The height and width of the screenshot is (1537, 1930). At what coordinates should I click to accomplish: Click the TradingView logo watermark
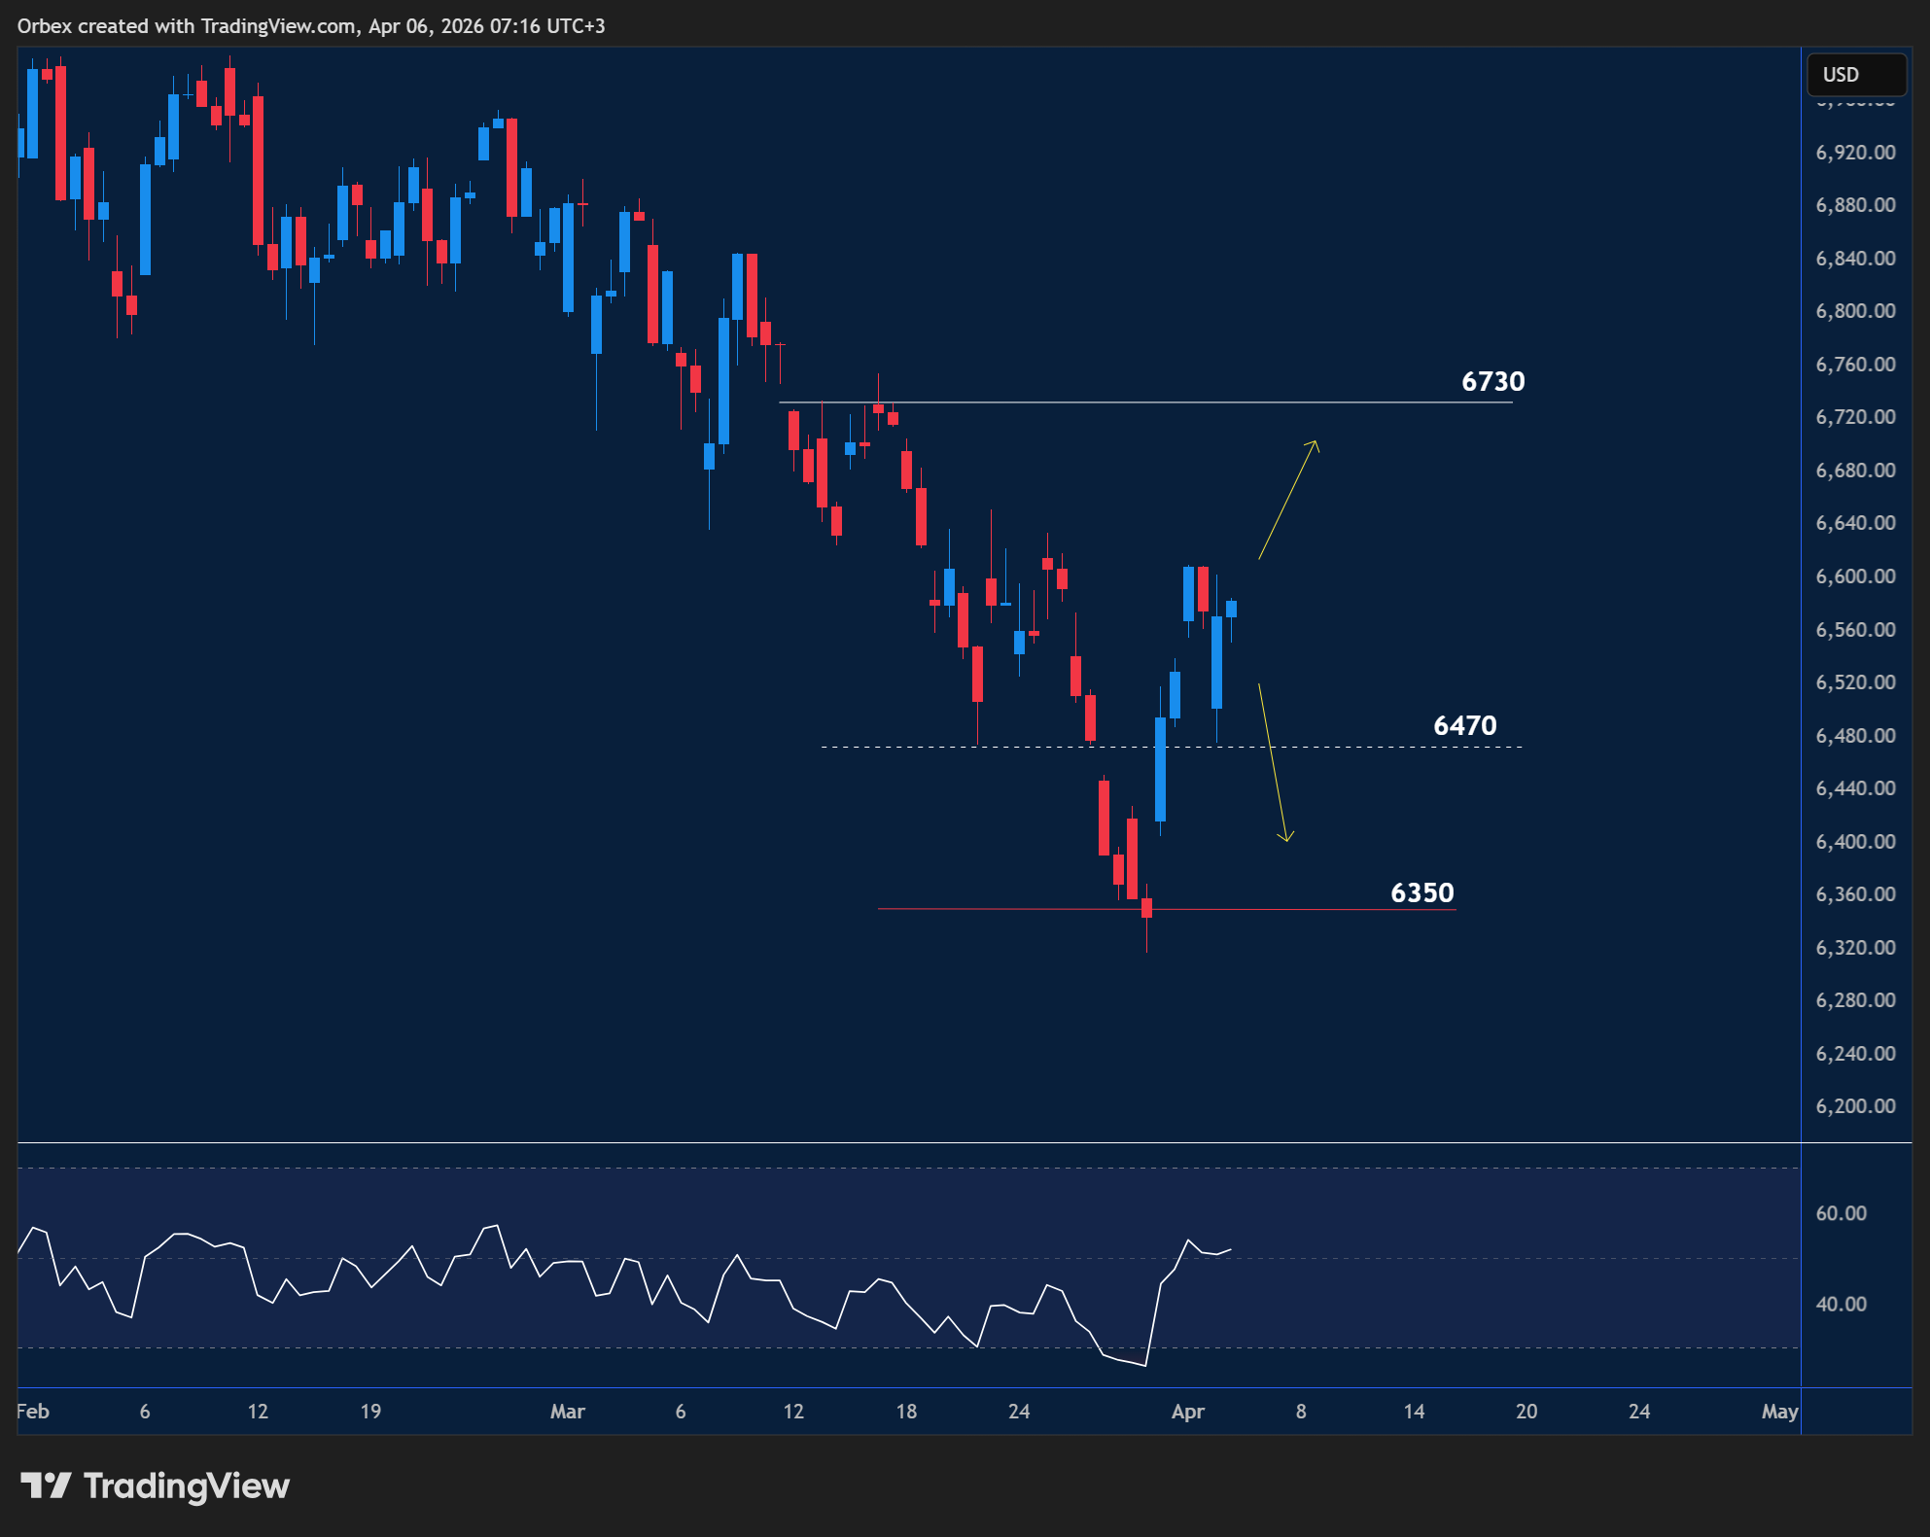pyautogui.click(x=156, y=1485)
